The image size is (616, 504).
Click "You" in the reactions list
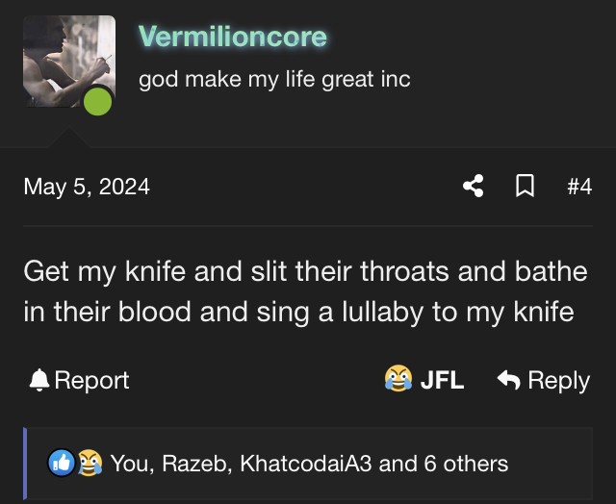click(x=129, y=464)
